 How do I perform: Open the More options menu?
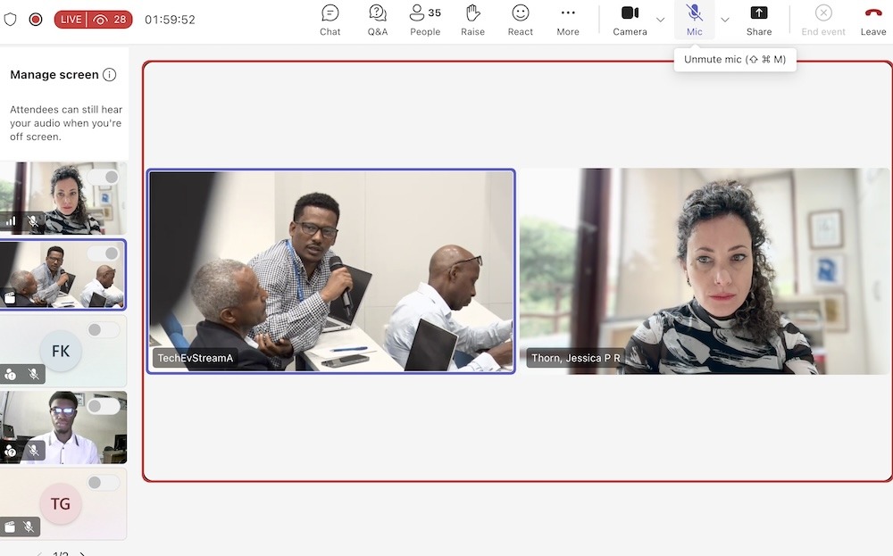tap(568, 21)
